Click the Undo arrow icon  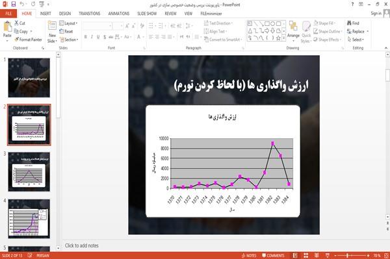tap(22, 5)
